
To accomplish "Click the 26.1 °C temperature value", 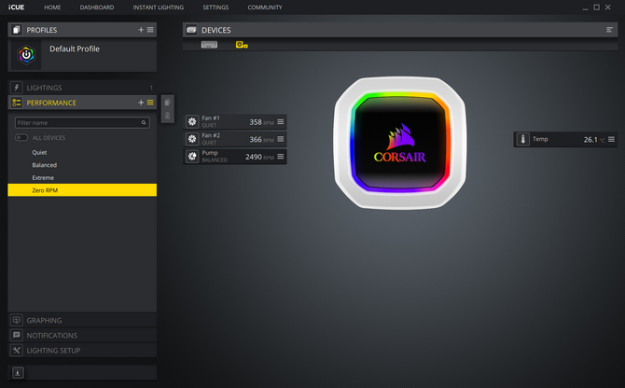I will (x=594, y=140).
